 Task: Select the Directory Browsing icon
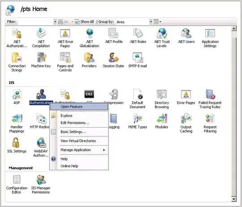coord(162,99)
